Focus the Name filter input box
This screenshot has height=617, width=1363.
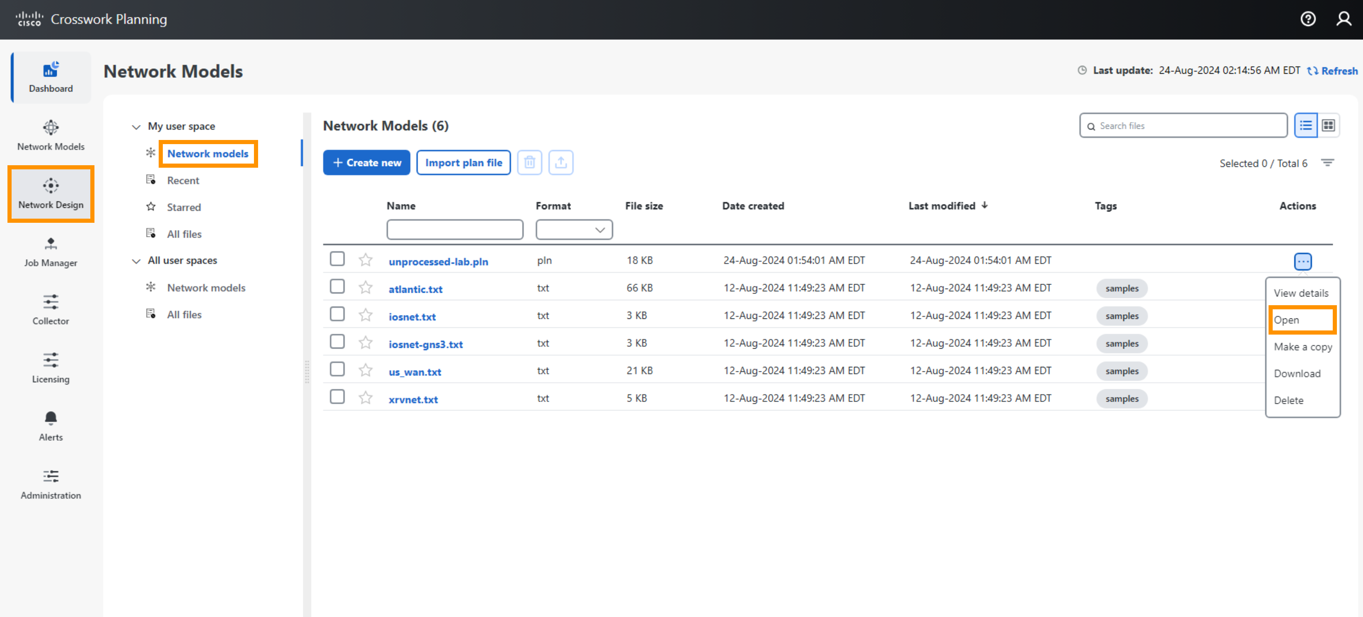click(x=454, y=229)
